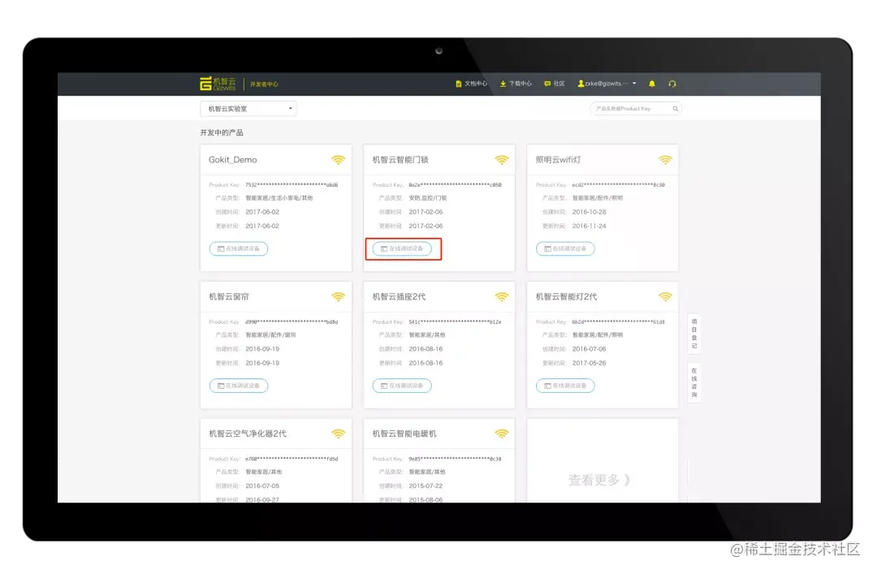Click 查看更多 to view more products
The height and width of the screenshot is (574, 877).
[x=599, y=480]
